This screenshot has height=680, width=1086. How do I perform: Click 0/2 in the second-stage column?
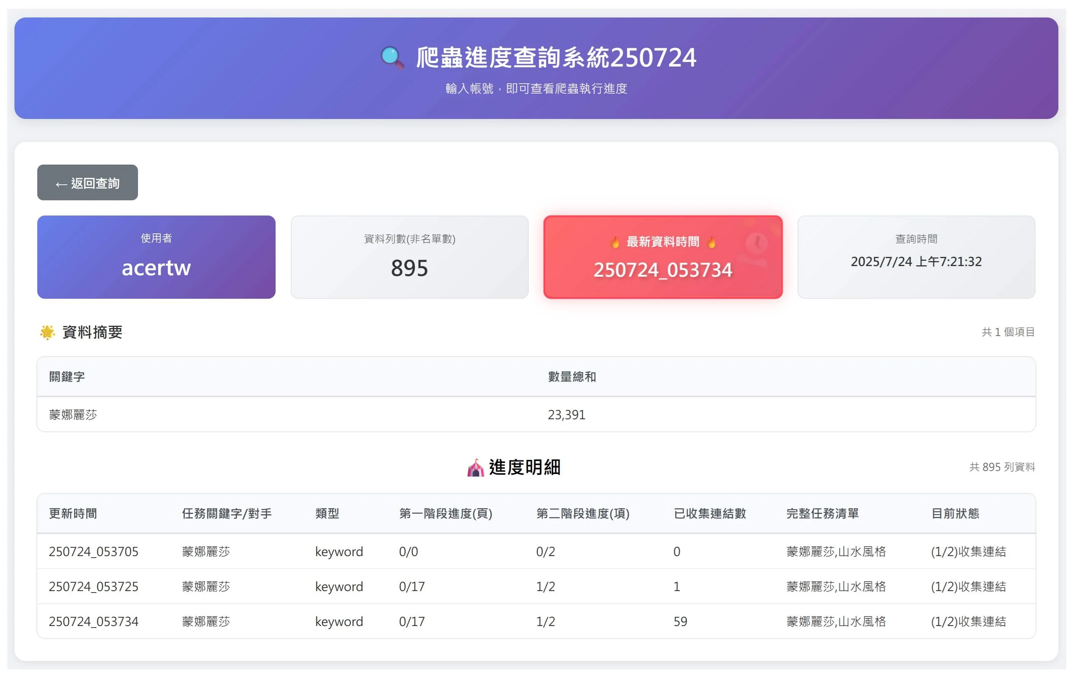tap(545, 552)
